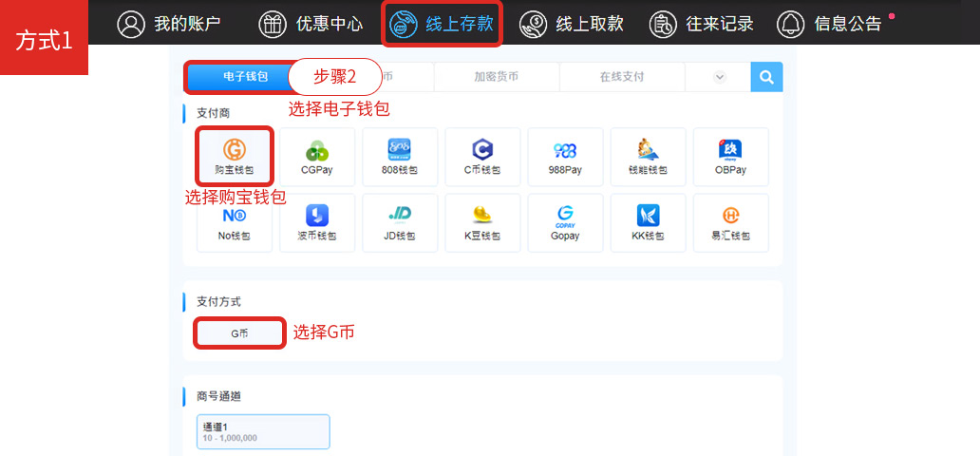This screenshot has height=456, width=980.
Task: Open 线上存款 in top navigation
Action: tap(443, 24)
